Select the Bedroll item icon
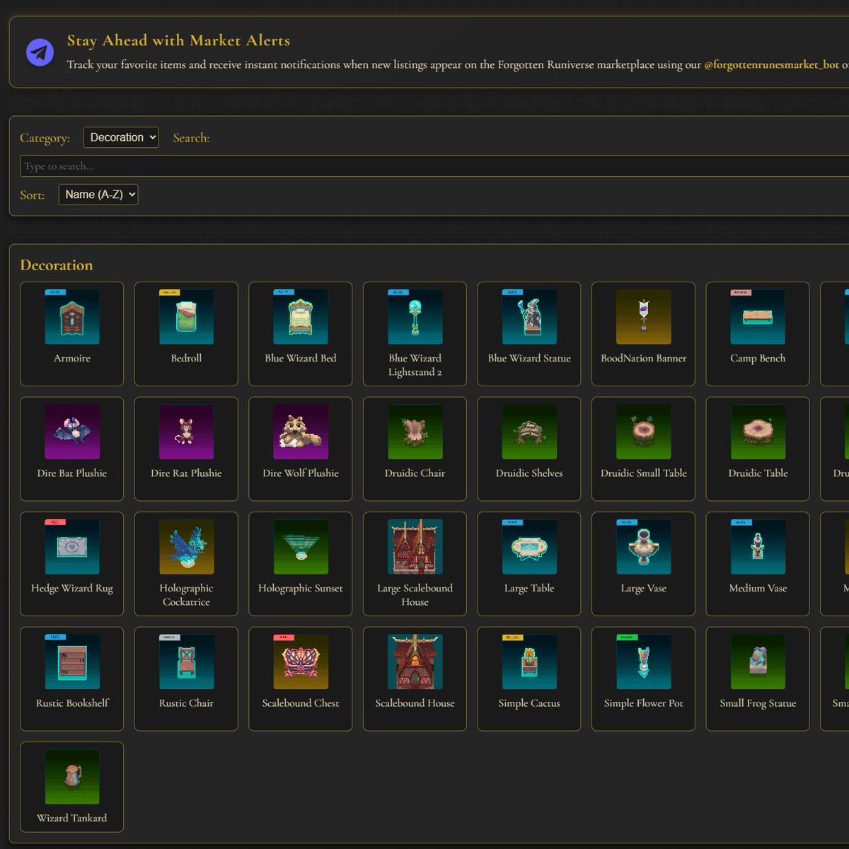Viewport: 849px width, 849px height. point(186,317)
